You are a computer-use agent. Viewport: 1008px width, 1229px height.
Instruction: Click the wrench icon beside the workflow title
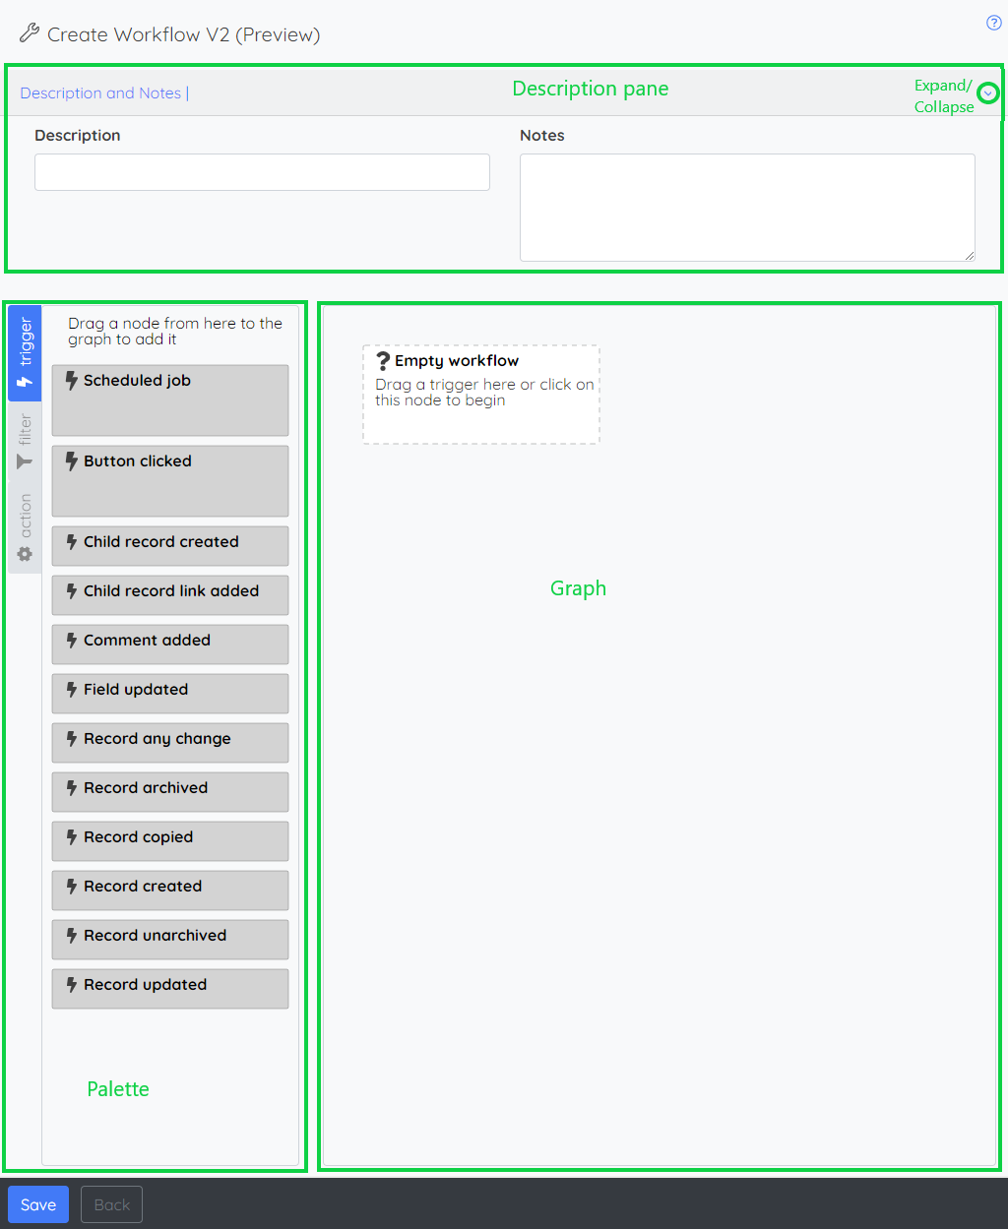29,32
